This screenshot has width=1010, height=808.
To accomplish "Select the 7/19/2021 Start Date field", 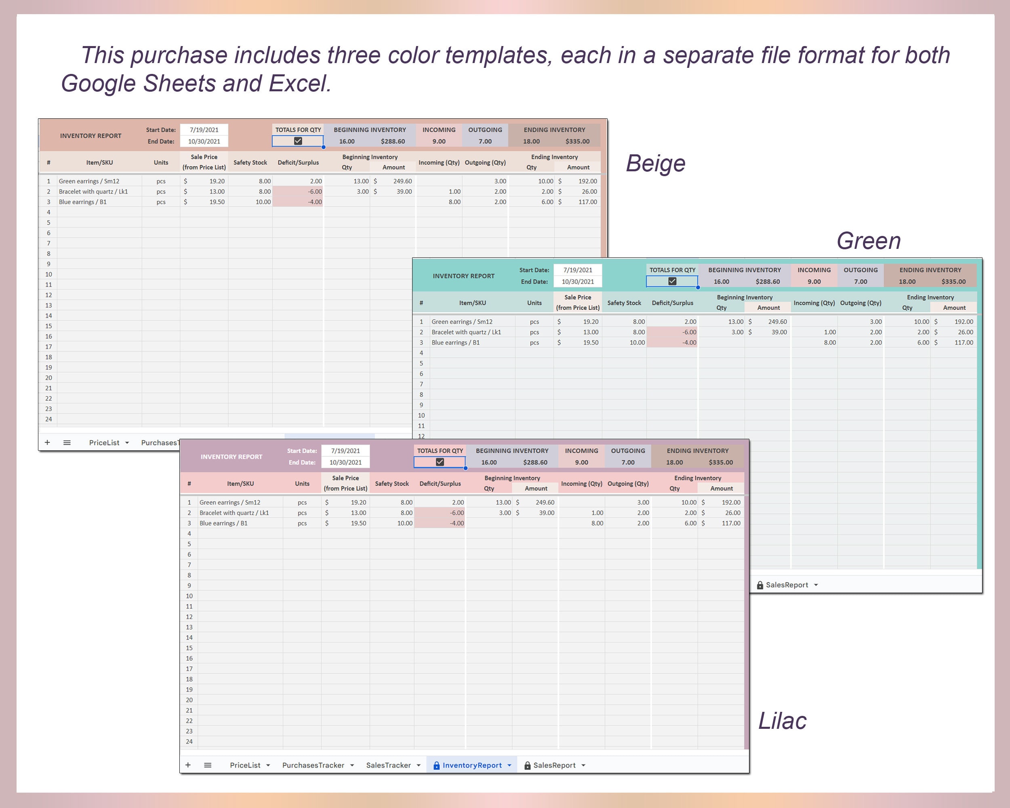I will pyautogui.click(x=205, y=130).
